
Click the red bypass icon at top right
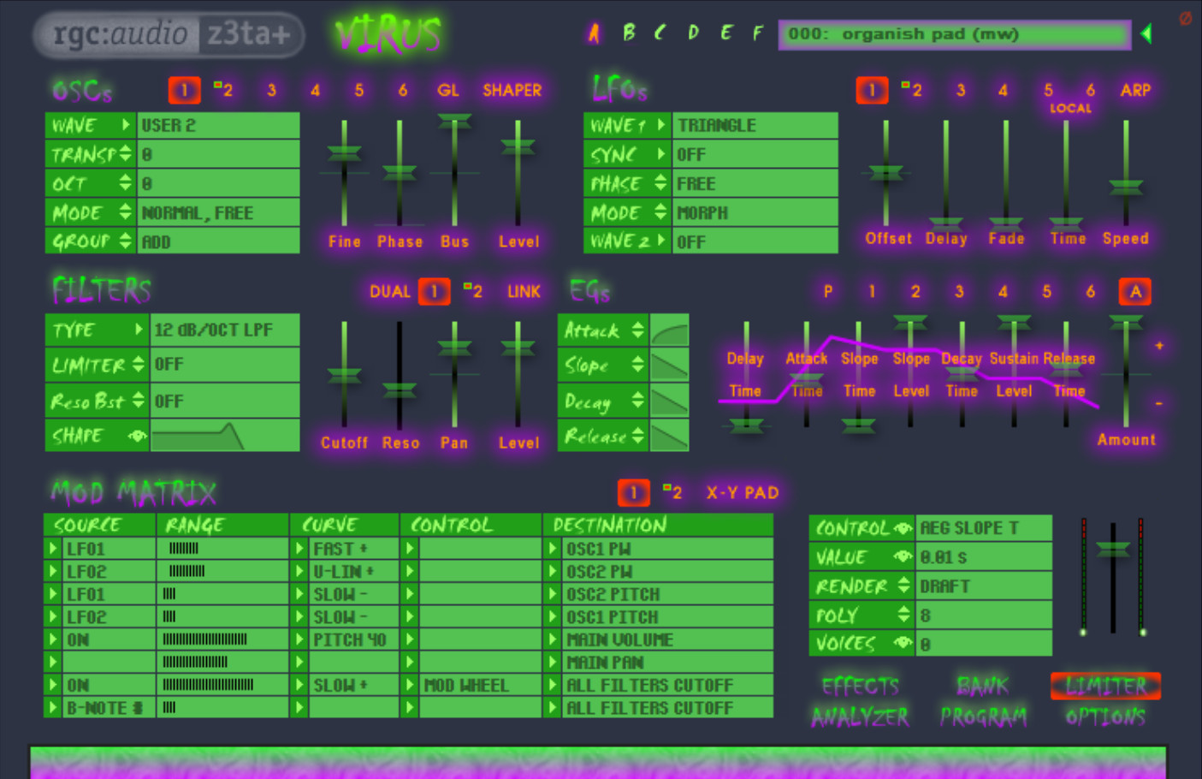tap(1185, 19)
